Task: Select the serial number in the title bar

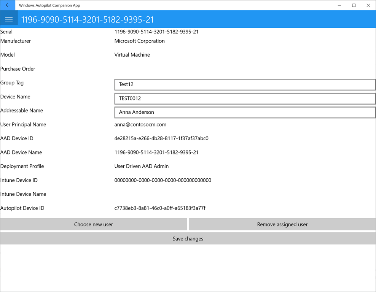Action: pos(88,19)
